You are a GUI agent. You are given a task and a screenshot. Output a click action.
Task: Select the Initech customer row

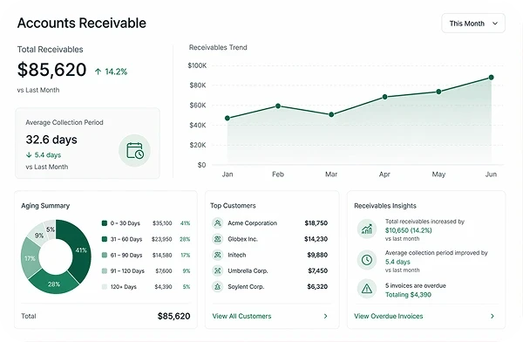pyautogui.click(x=270, y=255)
